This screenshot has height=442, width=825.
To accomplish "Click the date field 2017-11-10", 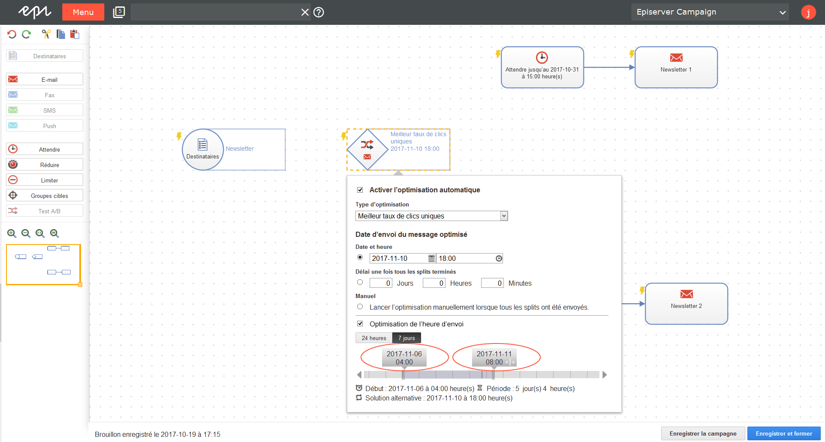I will [399, 258].
